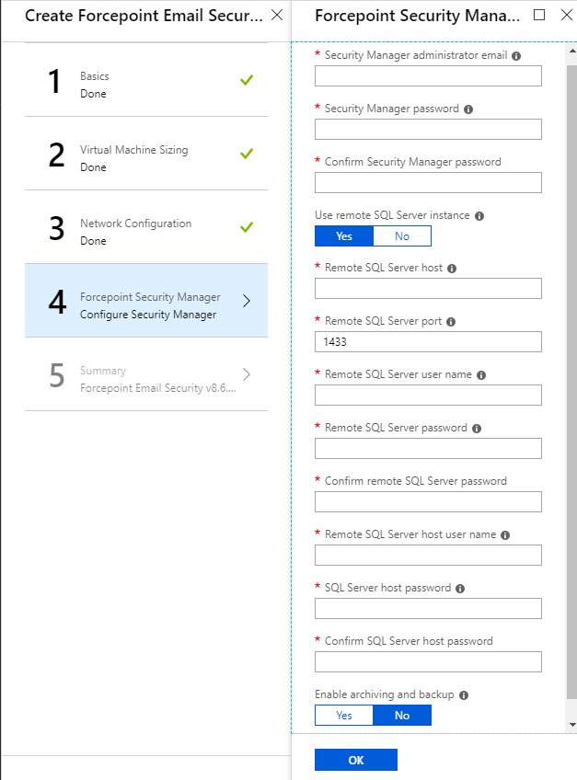Click info icon beside Remote SQL Server password

point(477,429)
